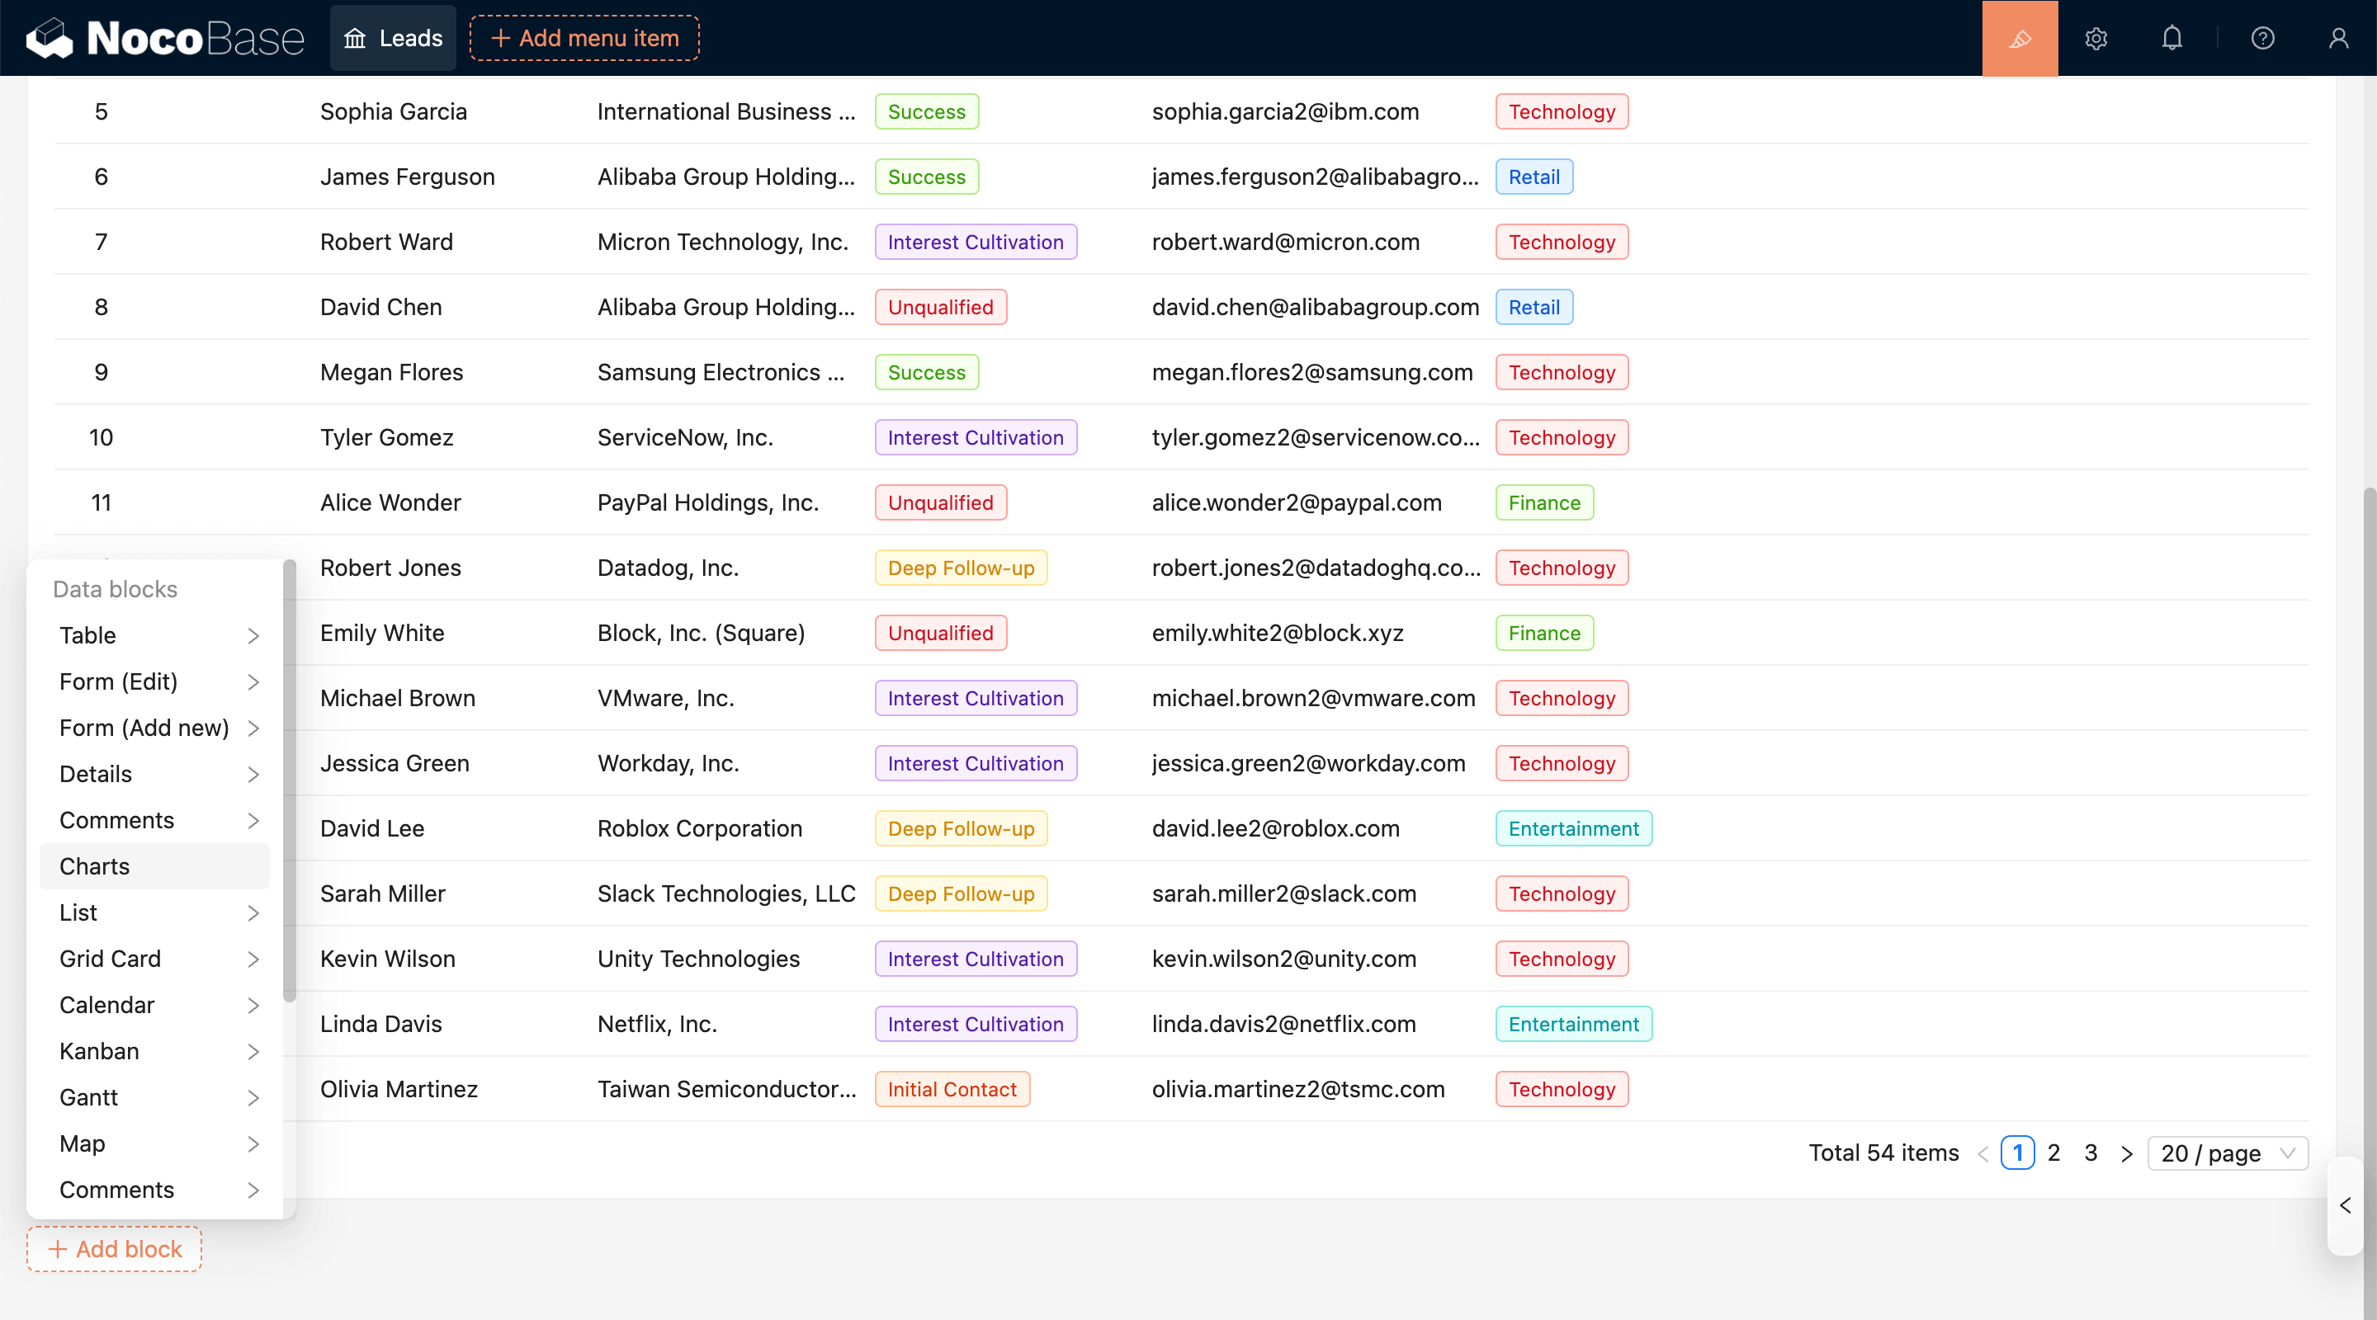Expand the Table block submenu
The image size is (2377, 1320).
(x=155, y=635)
